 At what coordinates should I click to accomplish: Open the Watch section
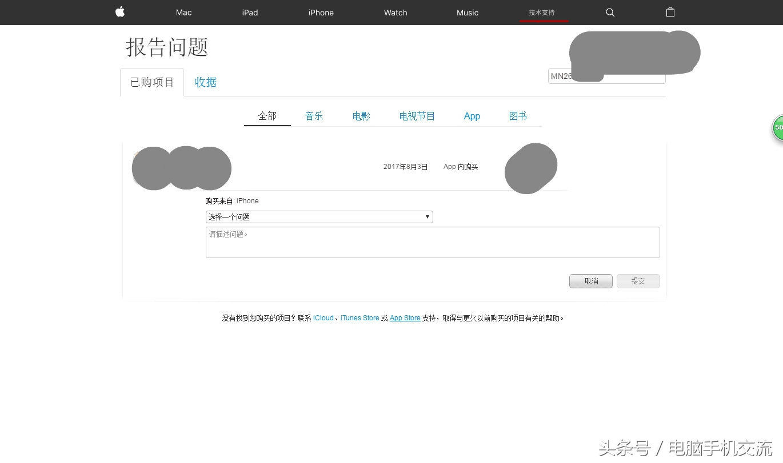point(395,12)
